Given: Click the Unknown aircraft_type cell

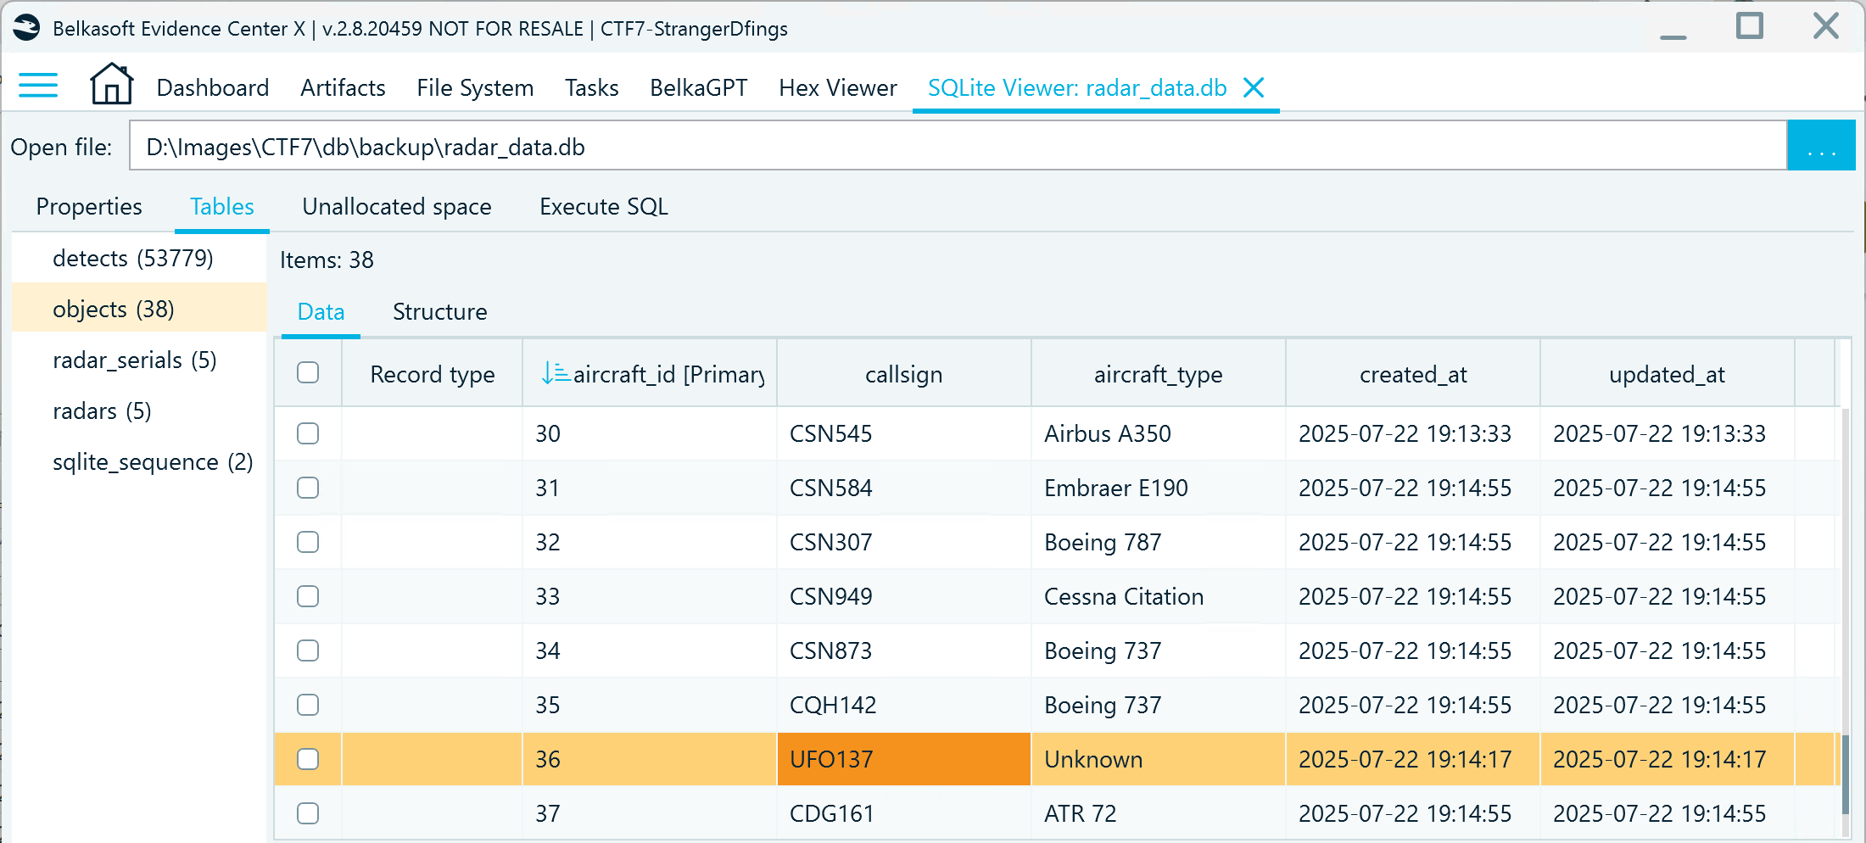Looking at the screenshot, I should [x=1159, y=759].
